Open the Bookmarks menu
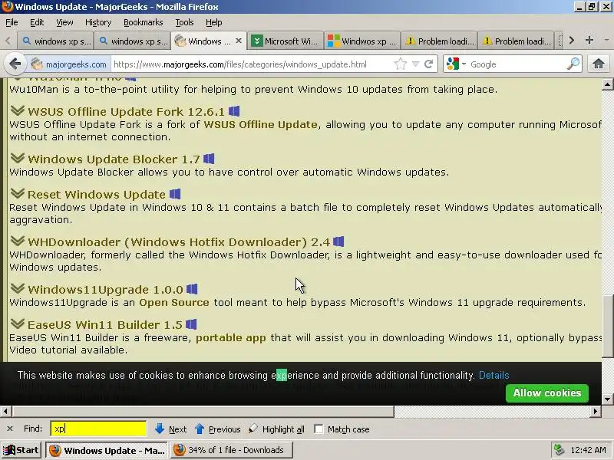 [x=144, y=22]
